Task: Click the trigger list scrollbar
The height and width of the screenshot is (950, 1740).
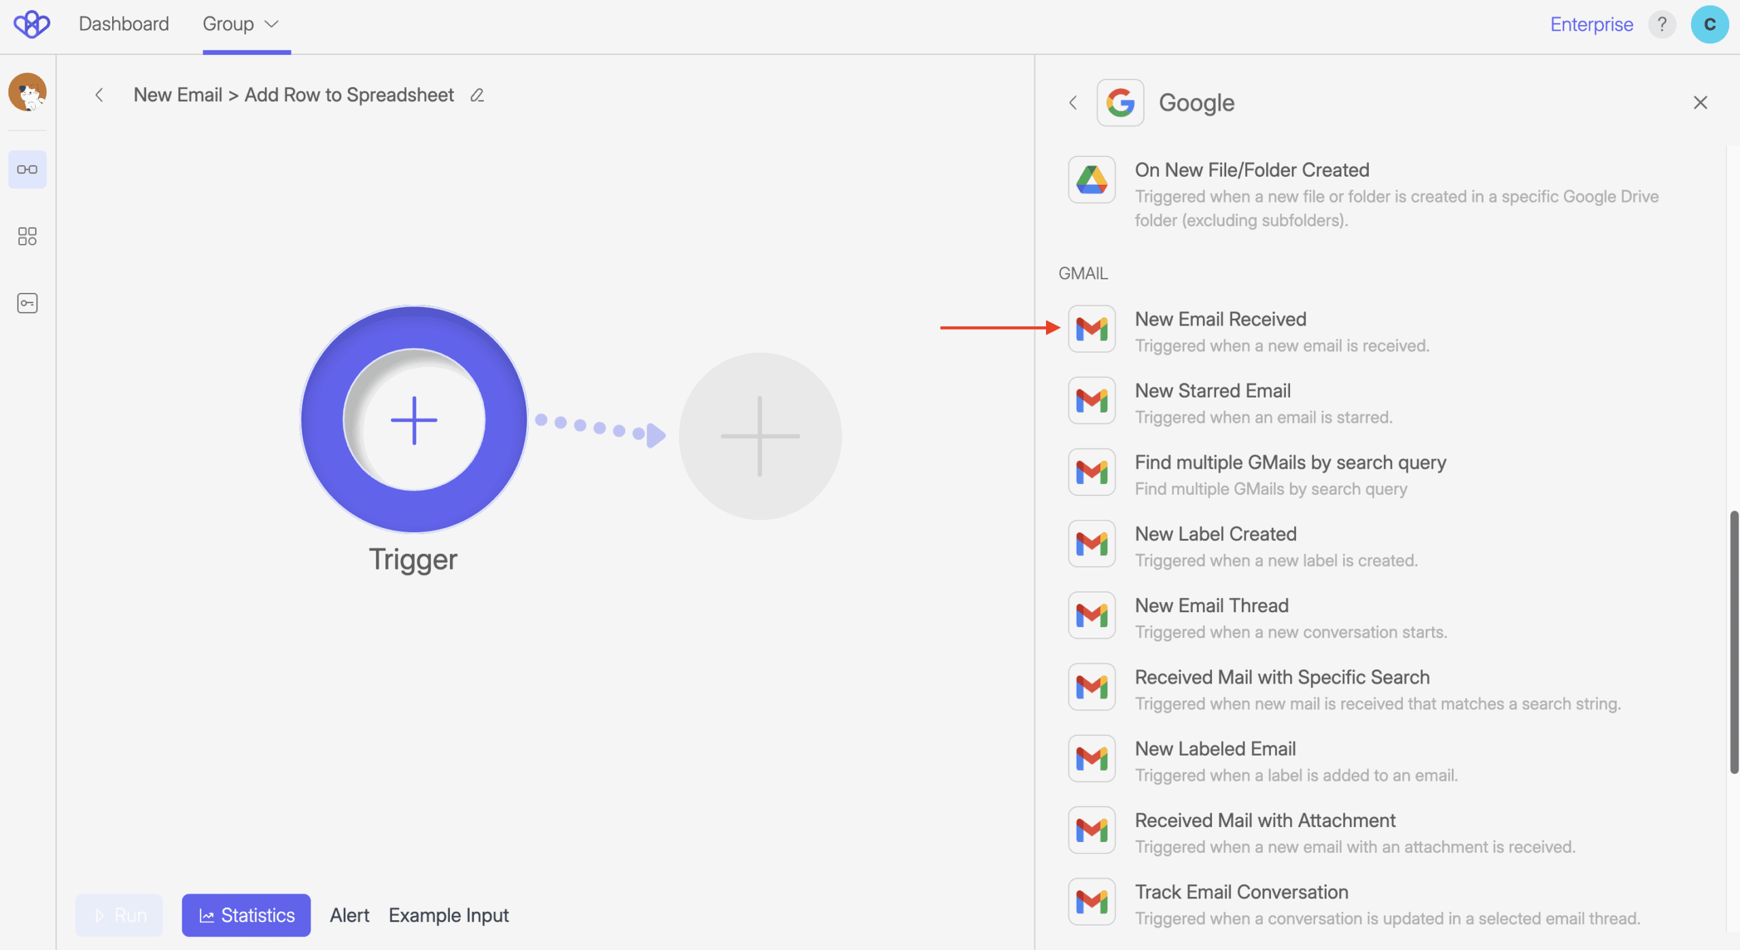Action: tap(1733, 641)
